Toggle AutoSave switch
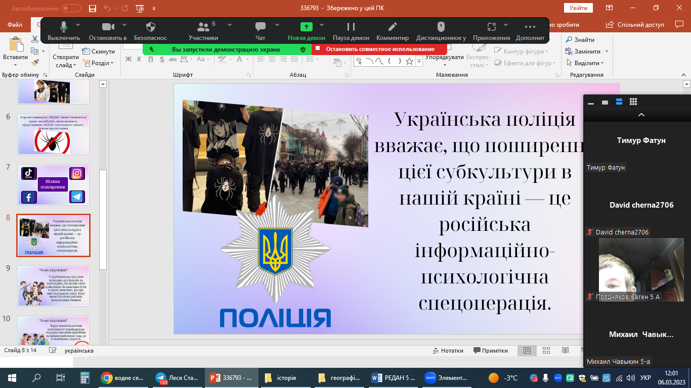The width and height of the screenshot is (691, 388). coord(71,8)
